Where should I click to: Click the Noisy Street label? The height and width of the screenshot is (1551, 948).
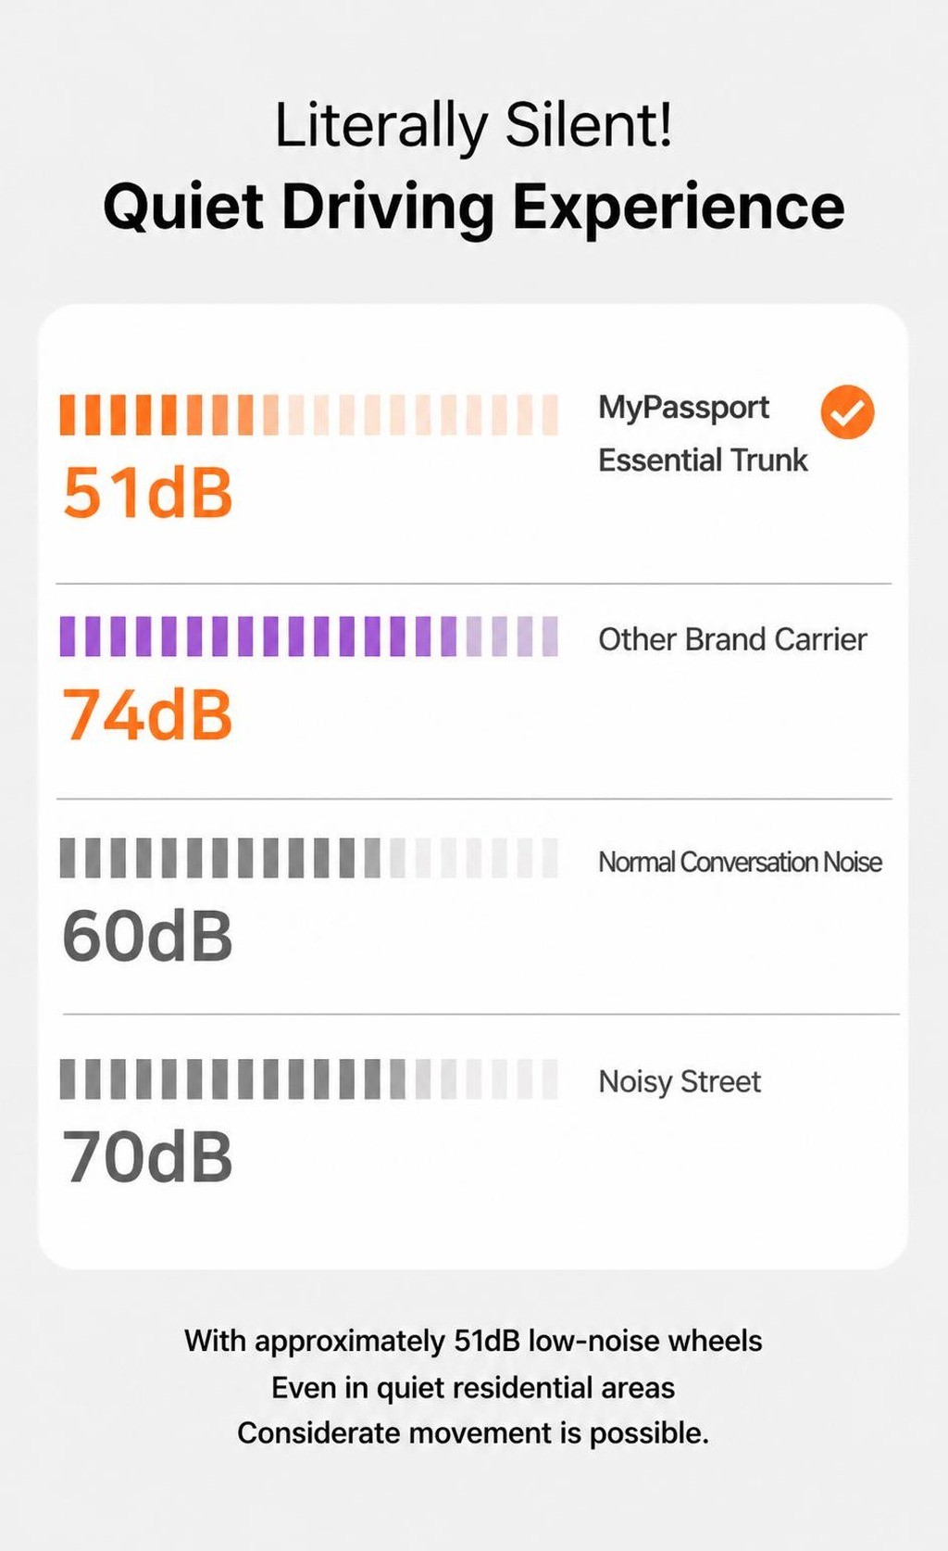point(680,1082)
